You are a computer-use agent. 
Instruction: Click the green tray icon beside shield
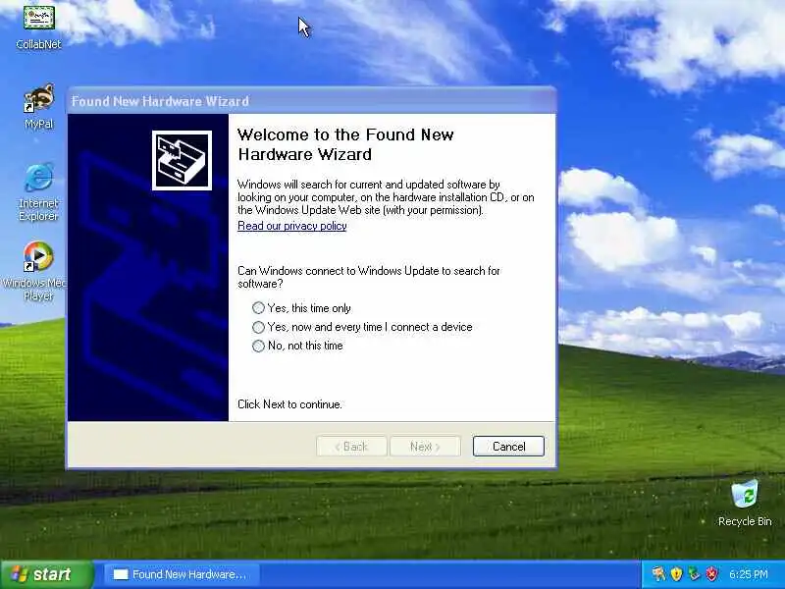694,573
